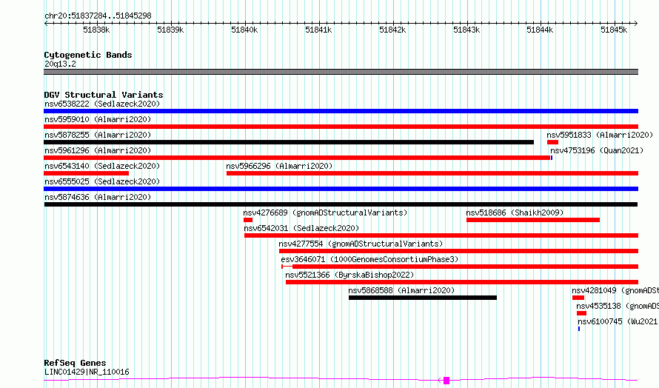
Task: Open nsv5951833 (Almarri2020) variant label
Action: pyautogui.click(x=600, y=135)
